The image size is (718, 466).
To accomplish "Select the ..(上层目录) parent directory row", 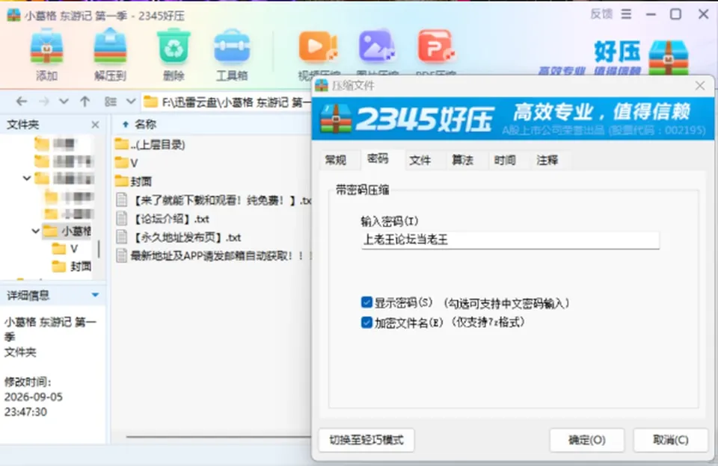I will (x=150, y=145).
